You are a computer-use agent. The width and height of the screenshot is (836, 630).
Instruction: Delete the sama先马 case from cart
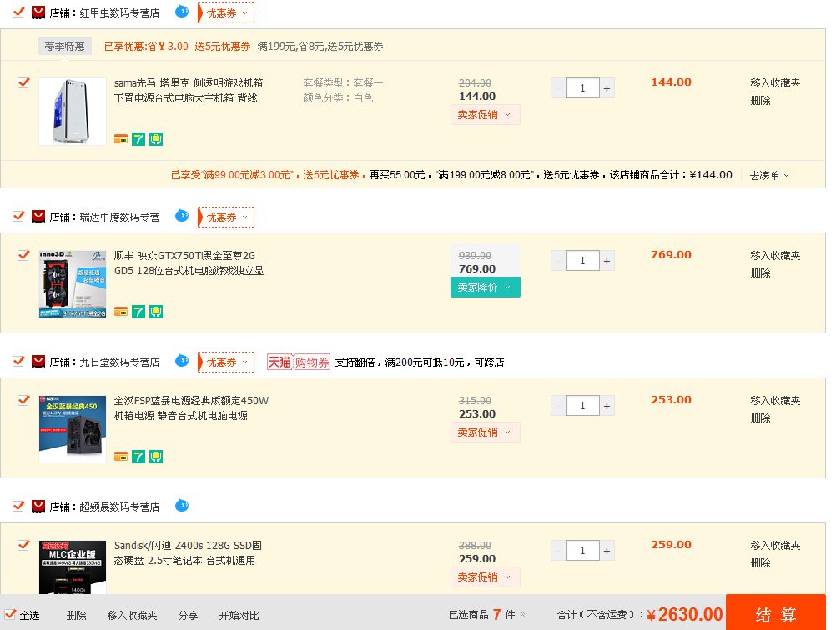point(760,101)
